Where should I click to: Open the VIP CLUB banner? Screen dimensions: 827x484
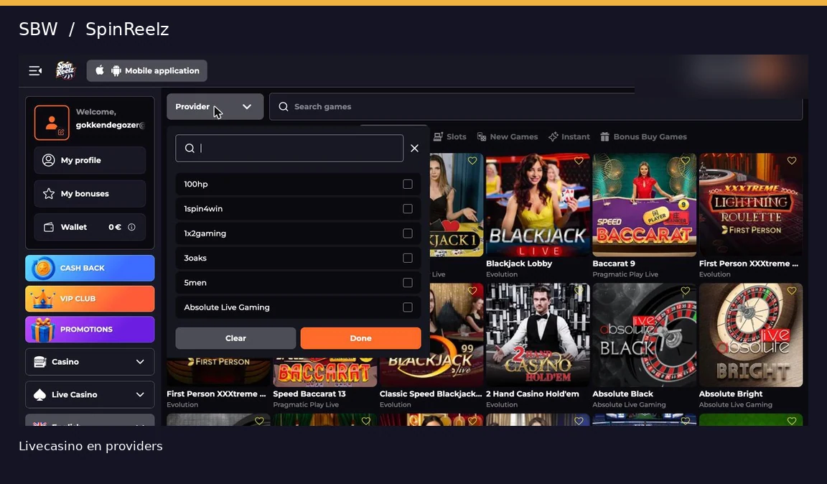pos(90,299)
